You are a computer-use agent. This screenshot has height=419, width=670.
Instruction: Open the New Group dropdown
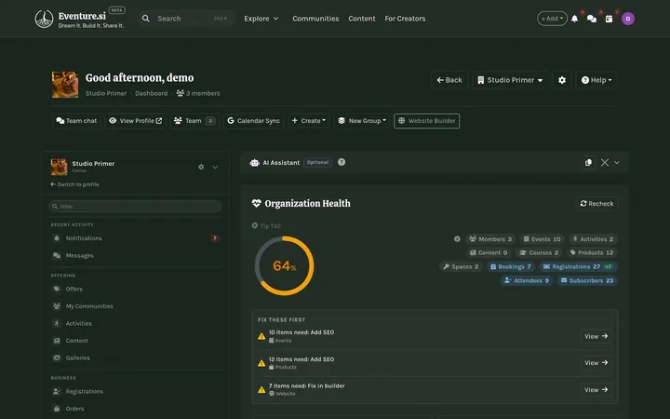point(362,121)
